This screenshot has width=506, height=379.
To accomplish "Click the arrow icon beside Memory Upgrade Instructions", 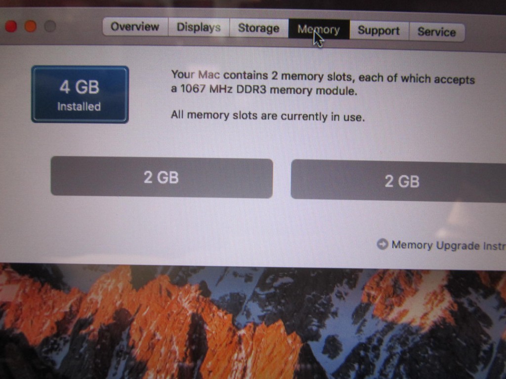I will click(382, 244).
